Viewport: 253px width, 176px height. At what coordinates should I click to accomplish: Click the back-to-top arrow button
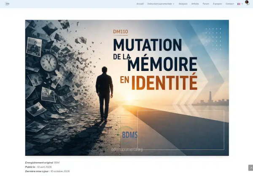[250, 168]
